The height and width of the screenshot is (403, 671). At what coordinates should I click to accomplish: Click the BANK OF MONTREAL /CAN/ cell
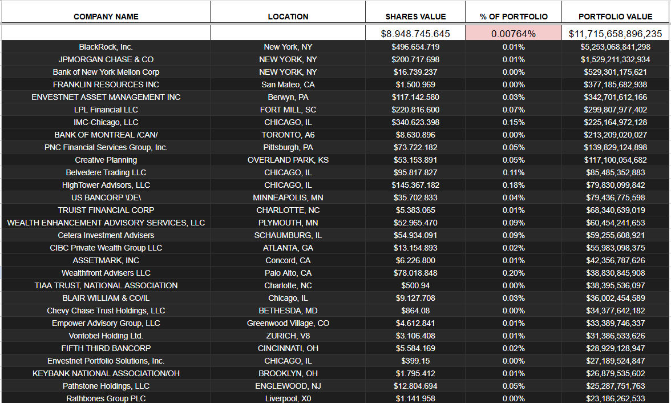[106, 135]
